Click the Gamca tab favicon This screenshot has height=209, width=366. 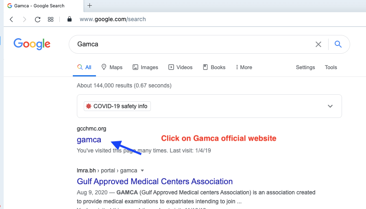10,6
